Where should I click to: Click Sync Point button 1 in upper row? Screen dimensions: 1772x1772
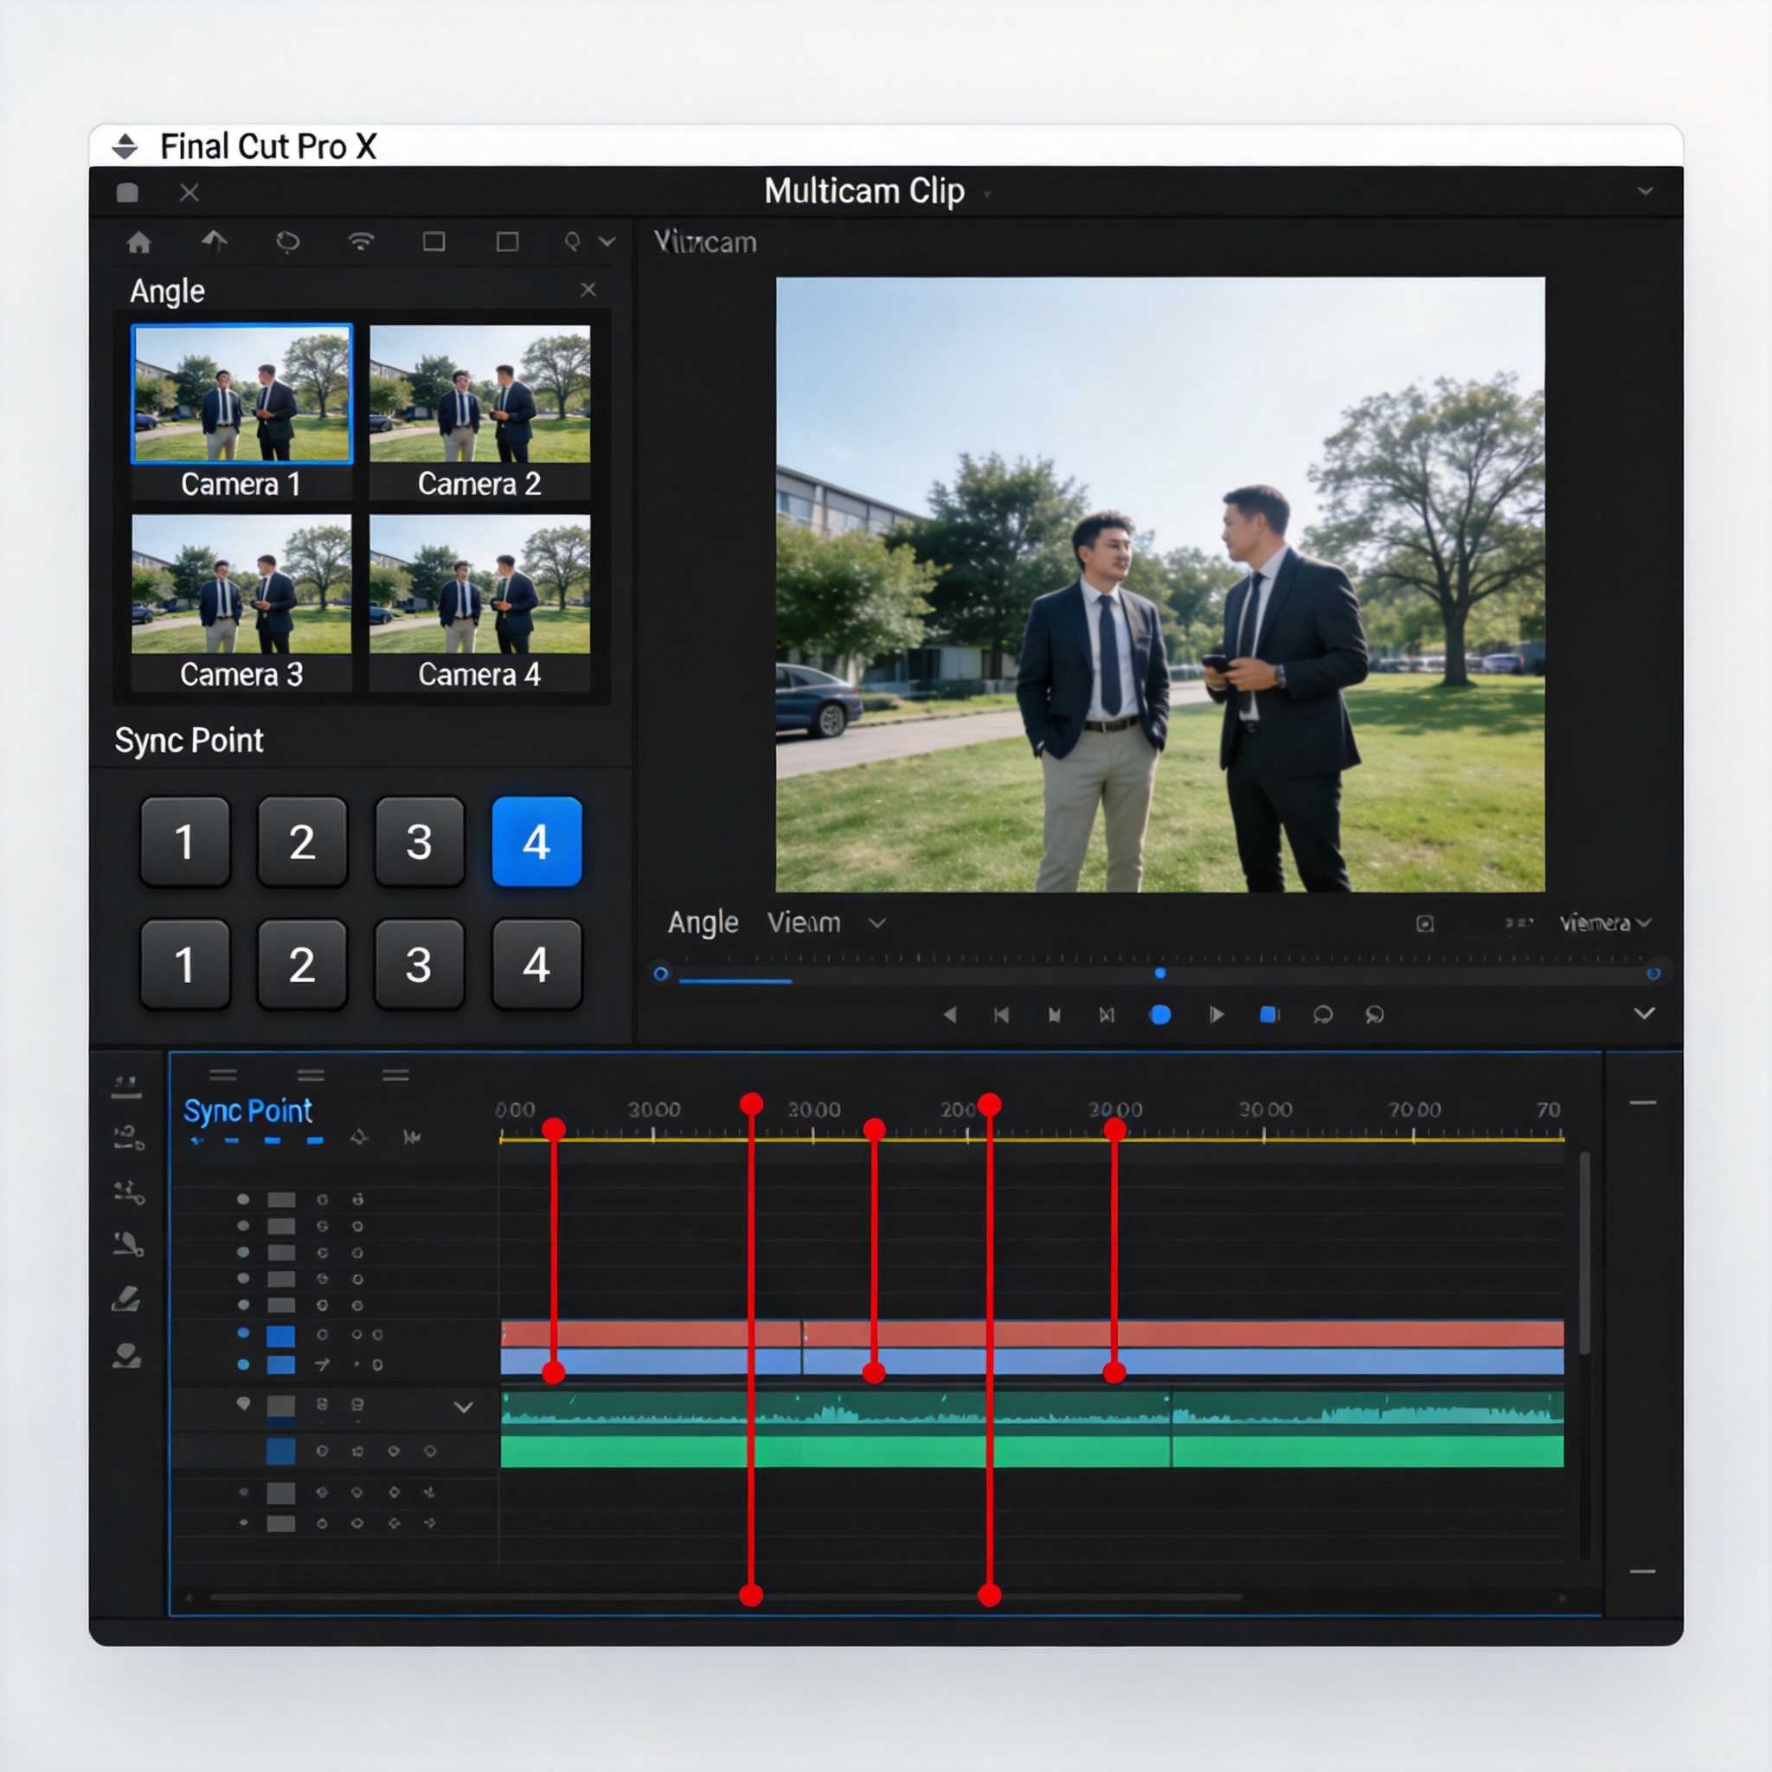(184, 841)
